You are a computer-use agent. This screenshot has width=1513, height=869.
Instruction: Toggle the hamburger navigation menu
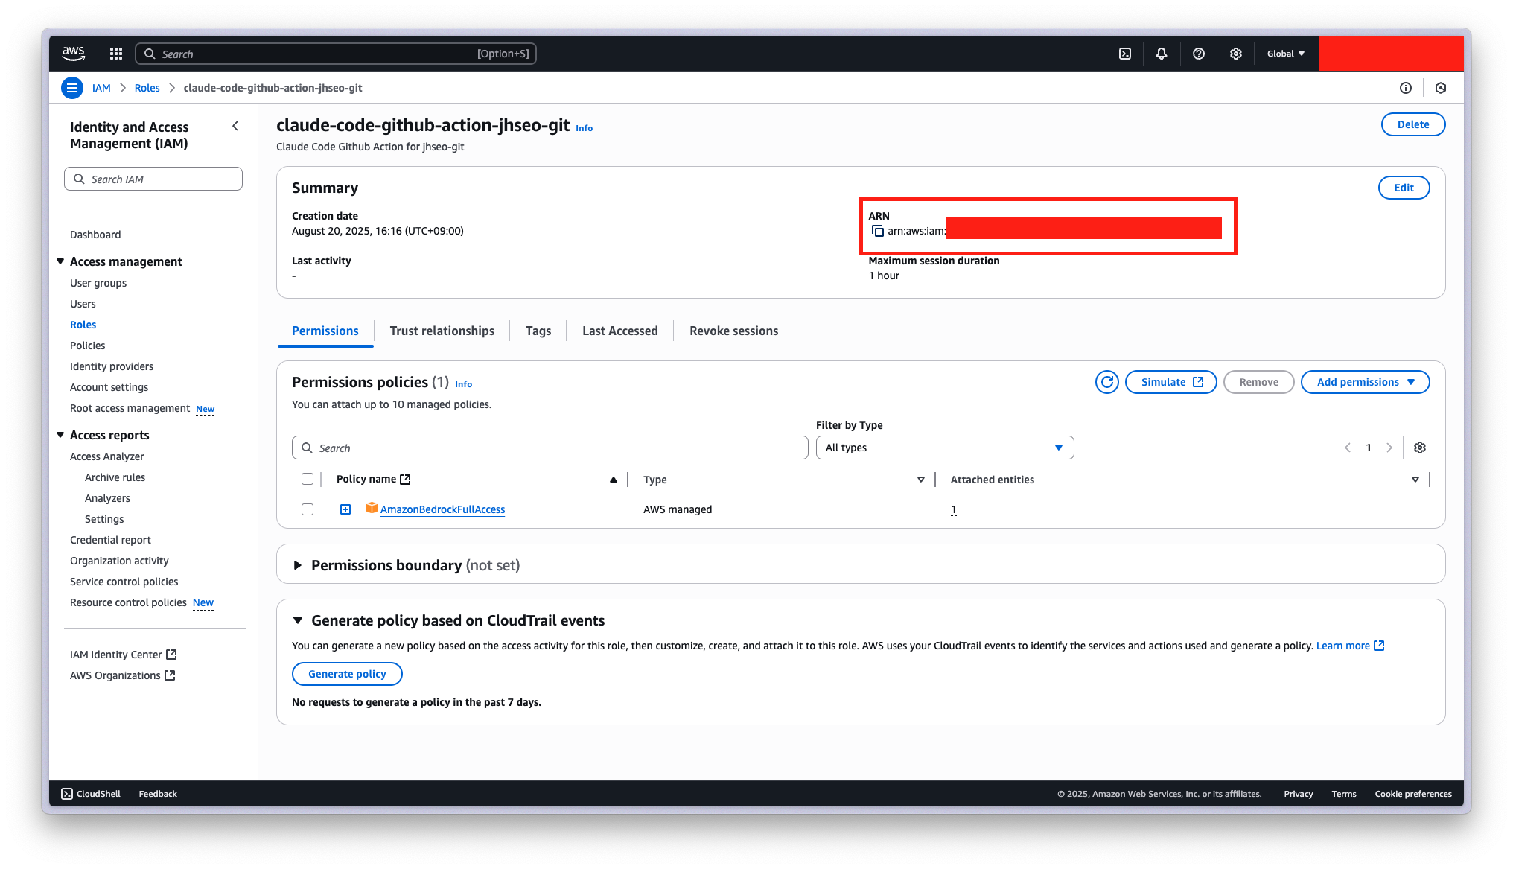pyautogui.click(x=72, y=88)
